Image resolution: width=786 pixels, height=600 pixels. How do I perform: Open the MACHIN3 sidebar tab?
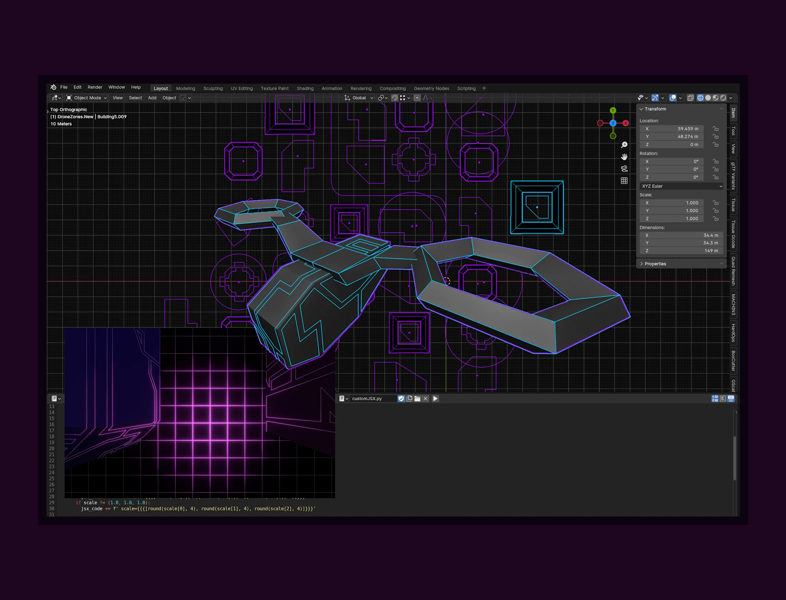pyautogui.click(x=733, y=304)
